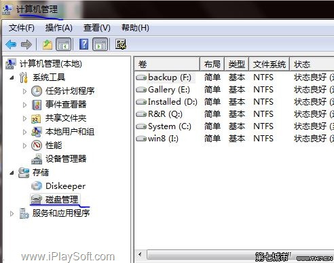The image size is (334, 263).
Task: Expand the 性能 node
Action: click(24, 145)
